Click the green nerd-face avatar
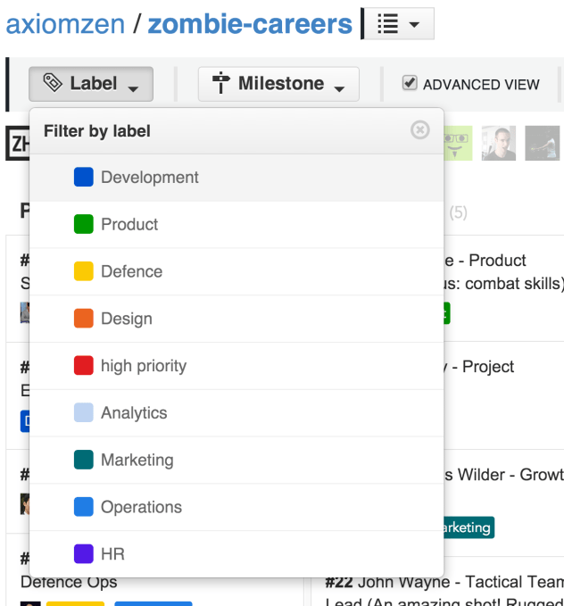Viewport: 564px width, 606px height. [457, 144]
